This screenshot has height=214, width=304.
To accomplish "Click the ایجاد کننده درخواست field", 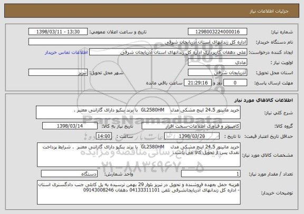I will click(168, 52).
